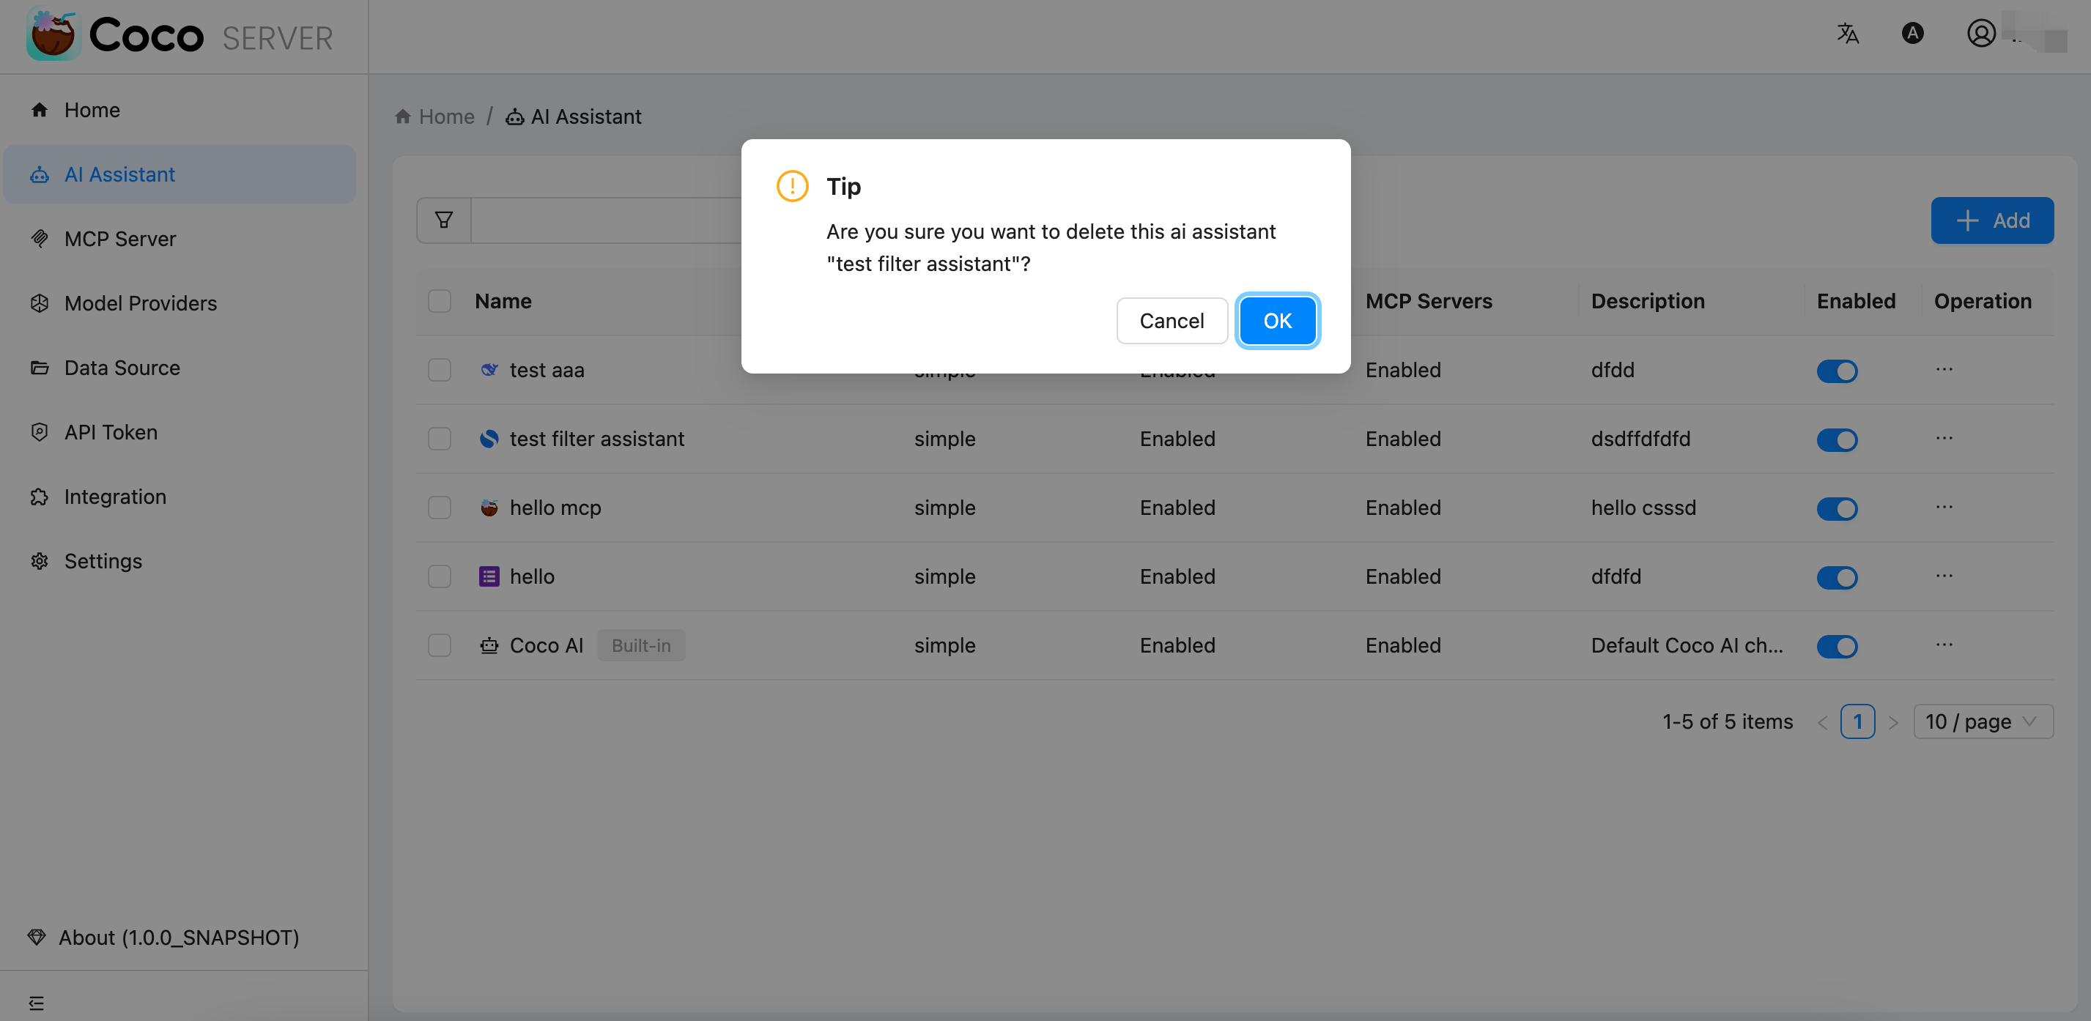Open operations menu for test aaa

[x=1944, y=369]
